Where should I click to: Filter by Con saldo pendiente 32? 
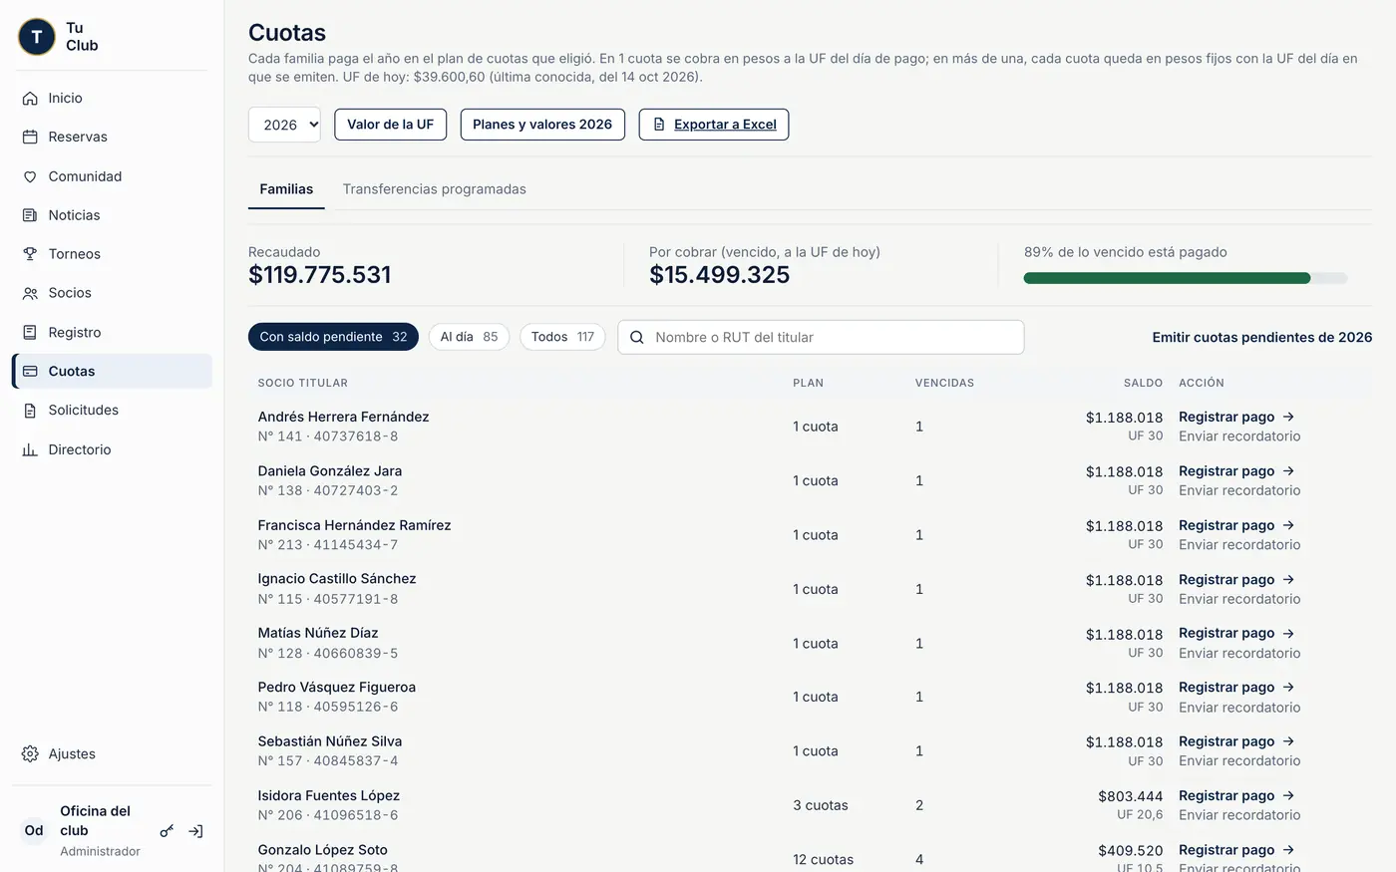(333, 337)
